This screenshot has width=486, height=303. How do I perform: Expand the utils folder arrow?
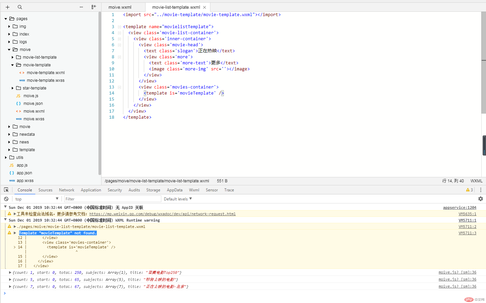click(x=6, y=158)
